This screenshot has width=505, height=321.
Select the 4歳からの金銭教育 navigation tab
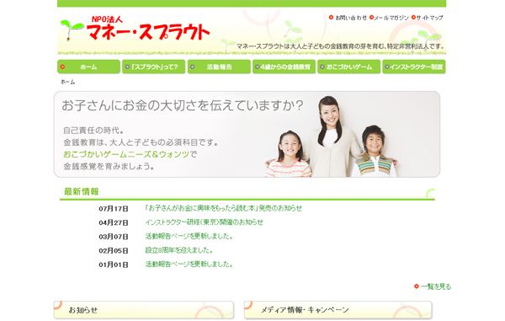tap(284, 67)
